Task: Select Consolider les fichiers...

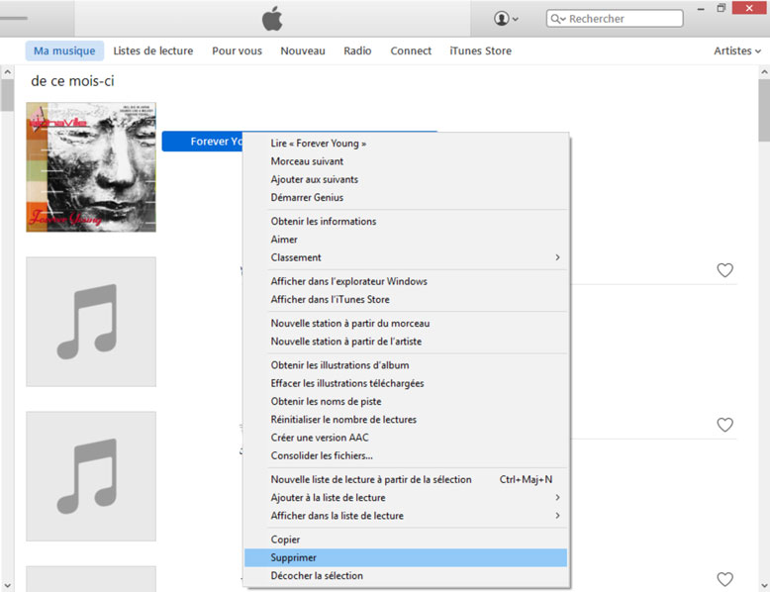Action: tap(406, 455)
